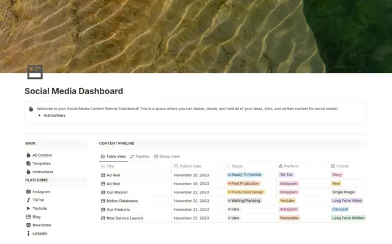392x244 pixels.
Task: Open the Our Products entry
Action: pyautogui.click(x=118, y=210)
